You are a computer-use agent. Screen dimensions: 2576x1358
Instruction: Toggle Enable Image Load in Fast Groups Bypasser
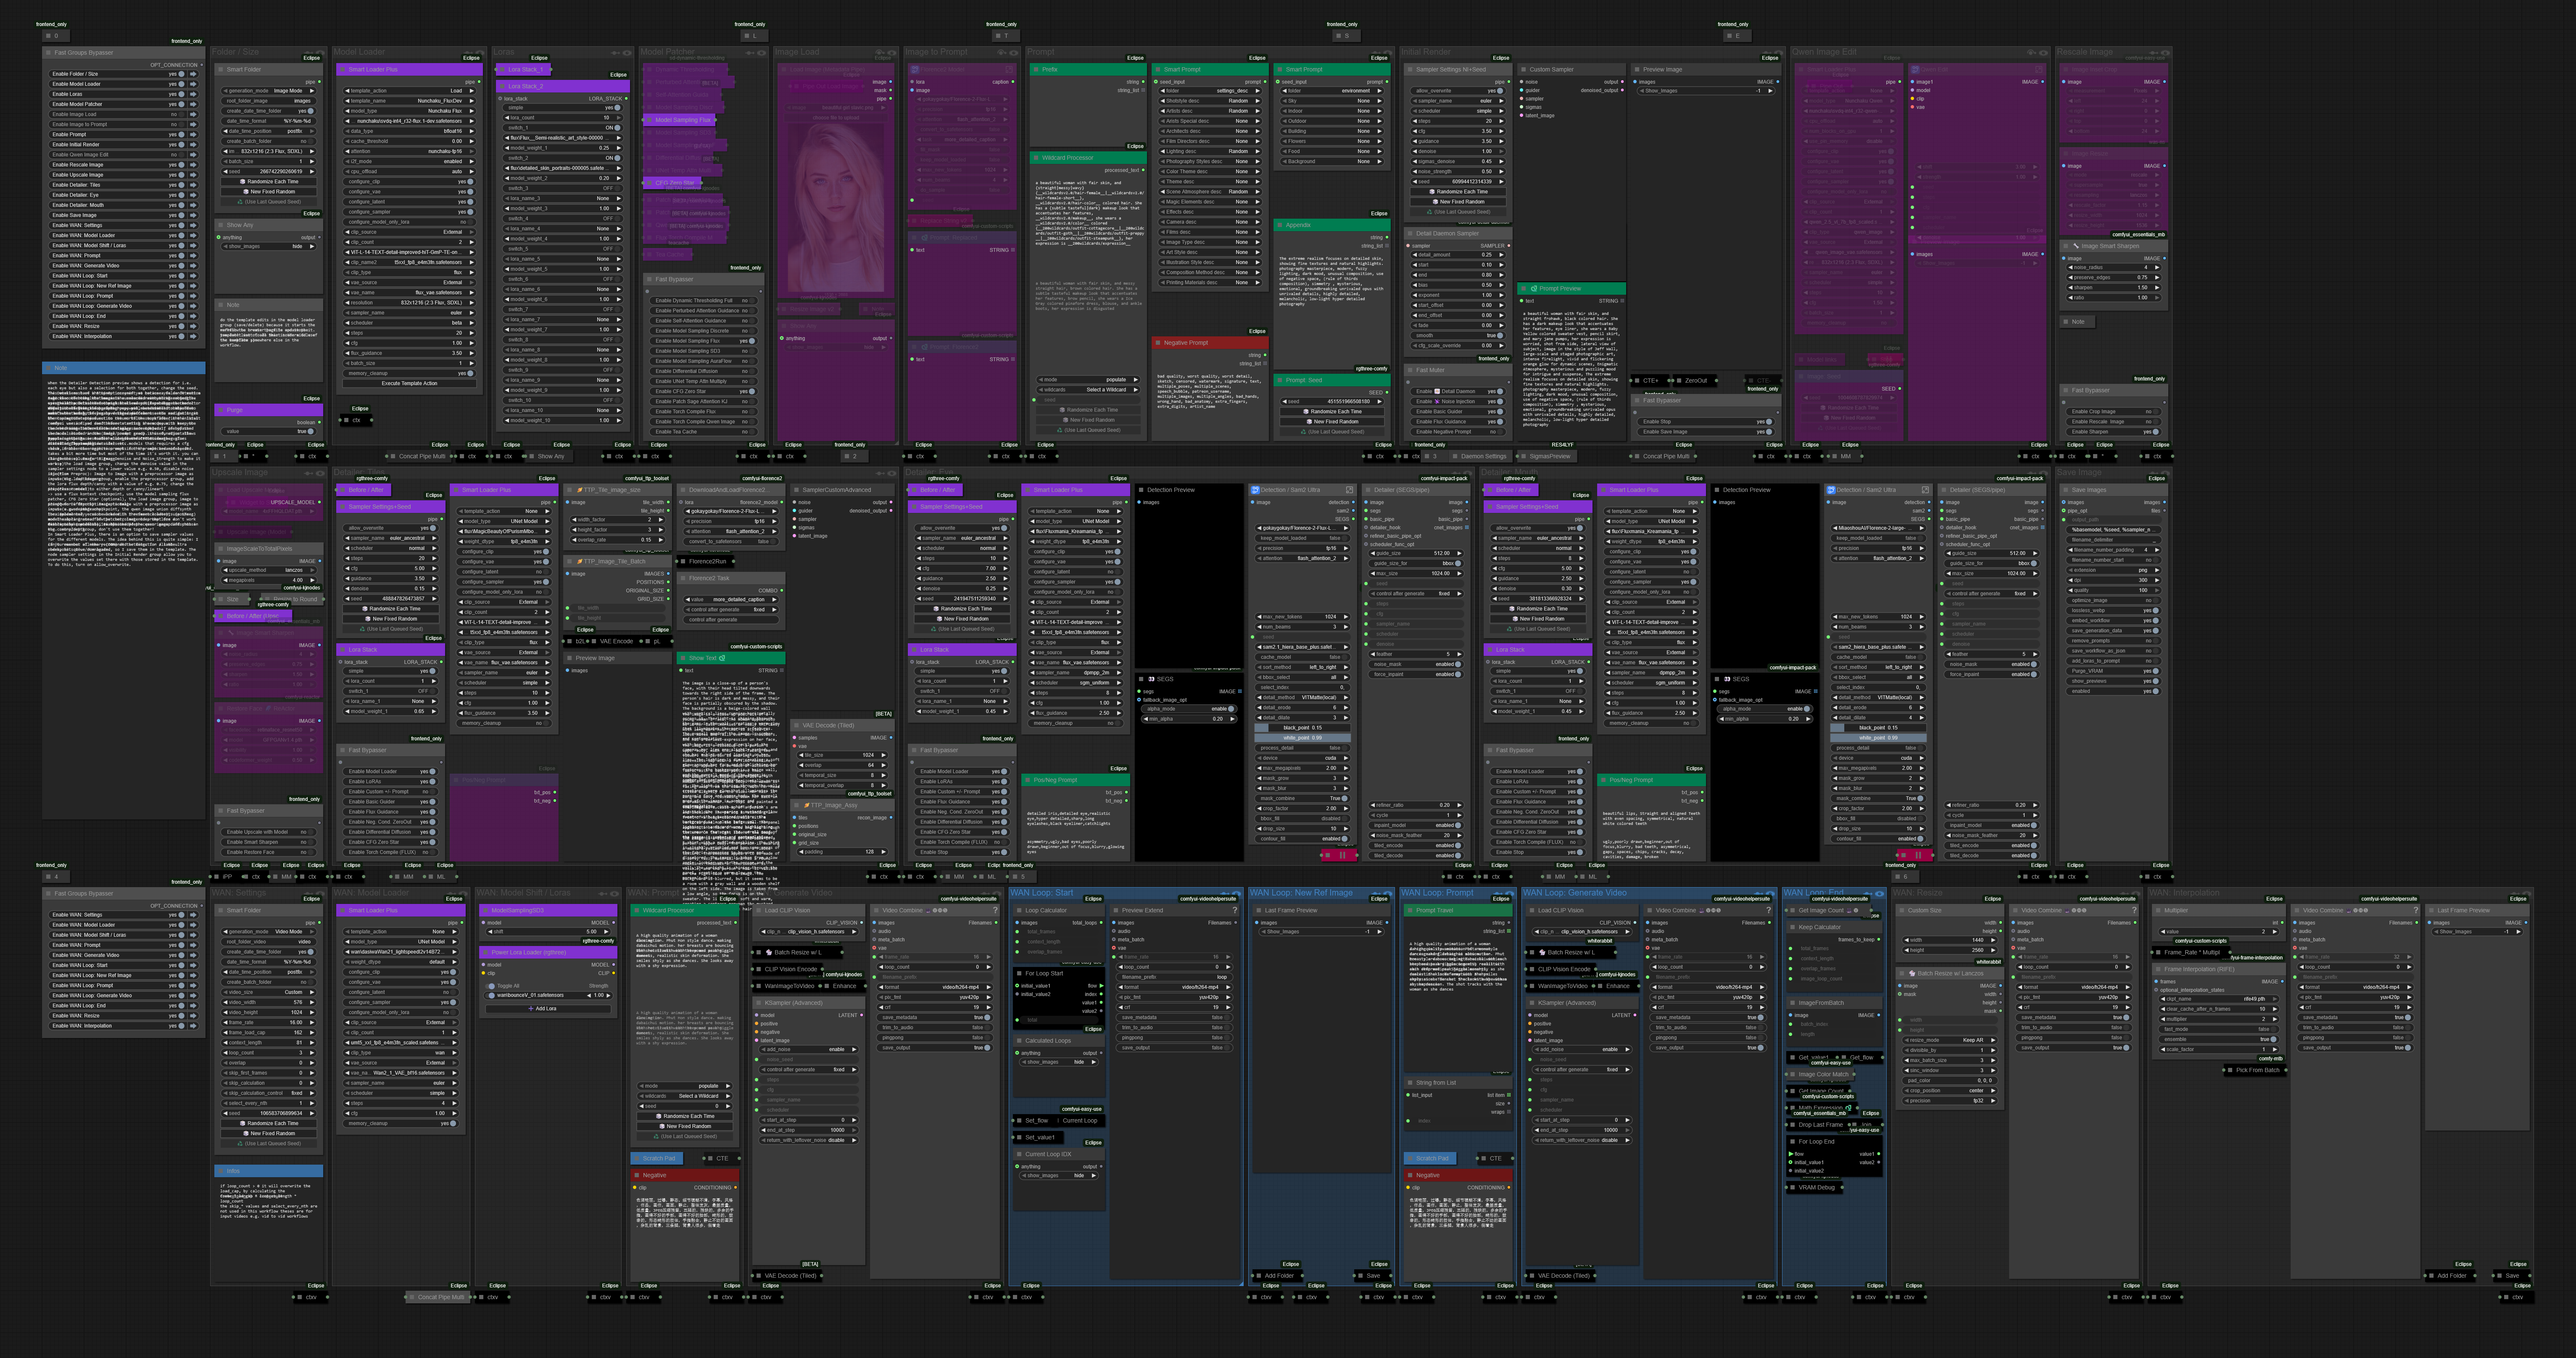(x=181, y=114)
